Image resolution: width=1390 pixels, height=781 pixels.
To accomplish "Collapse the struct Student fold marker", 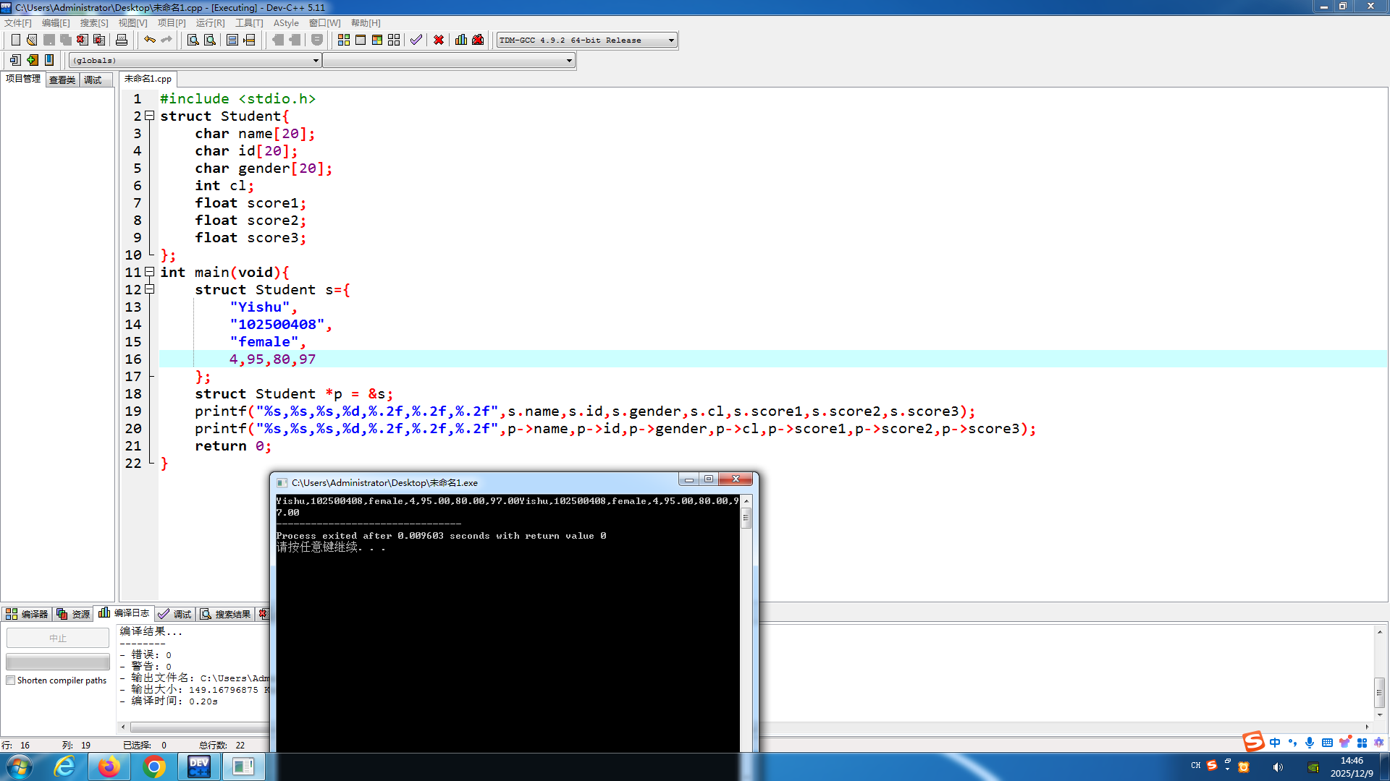I will [x=150, y=116].
